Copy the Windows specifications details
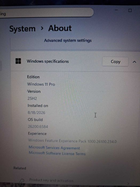Viewport: 140px width, 187px height. coord(115,62)
